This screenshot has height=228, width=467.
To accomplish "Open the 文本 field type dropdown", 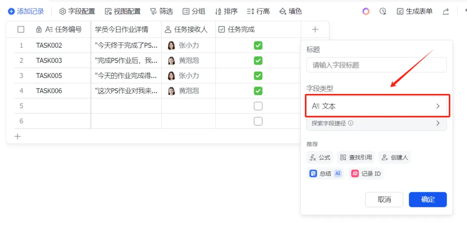I will (x=377, y=106).
